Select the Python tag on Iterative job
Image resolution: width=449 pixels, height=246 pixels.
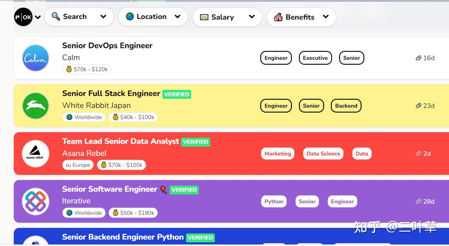274,201
